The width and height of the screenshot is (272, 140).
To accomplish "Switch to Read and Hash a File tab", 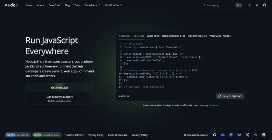I will pyautogui.click(x=174, y=36).
